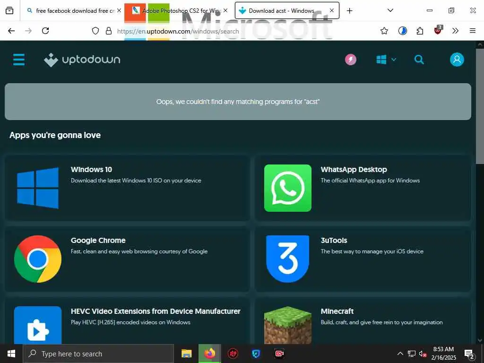484x363 pixels.
Task: Click the browser forward arrow
Action: pos(28,31)
